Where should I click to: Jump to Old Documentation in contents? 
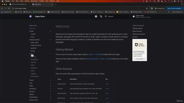139,34
